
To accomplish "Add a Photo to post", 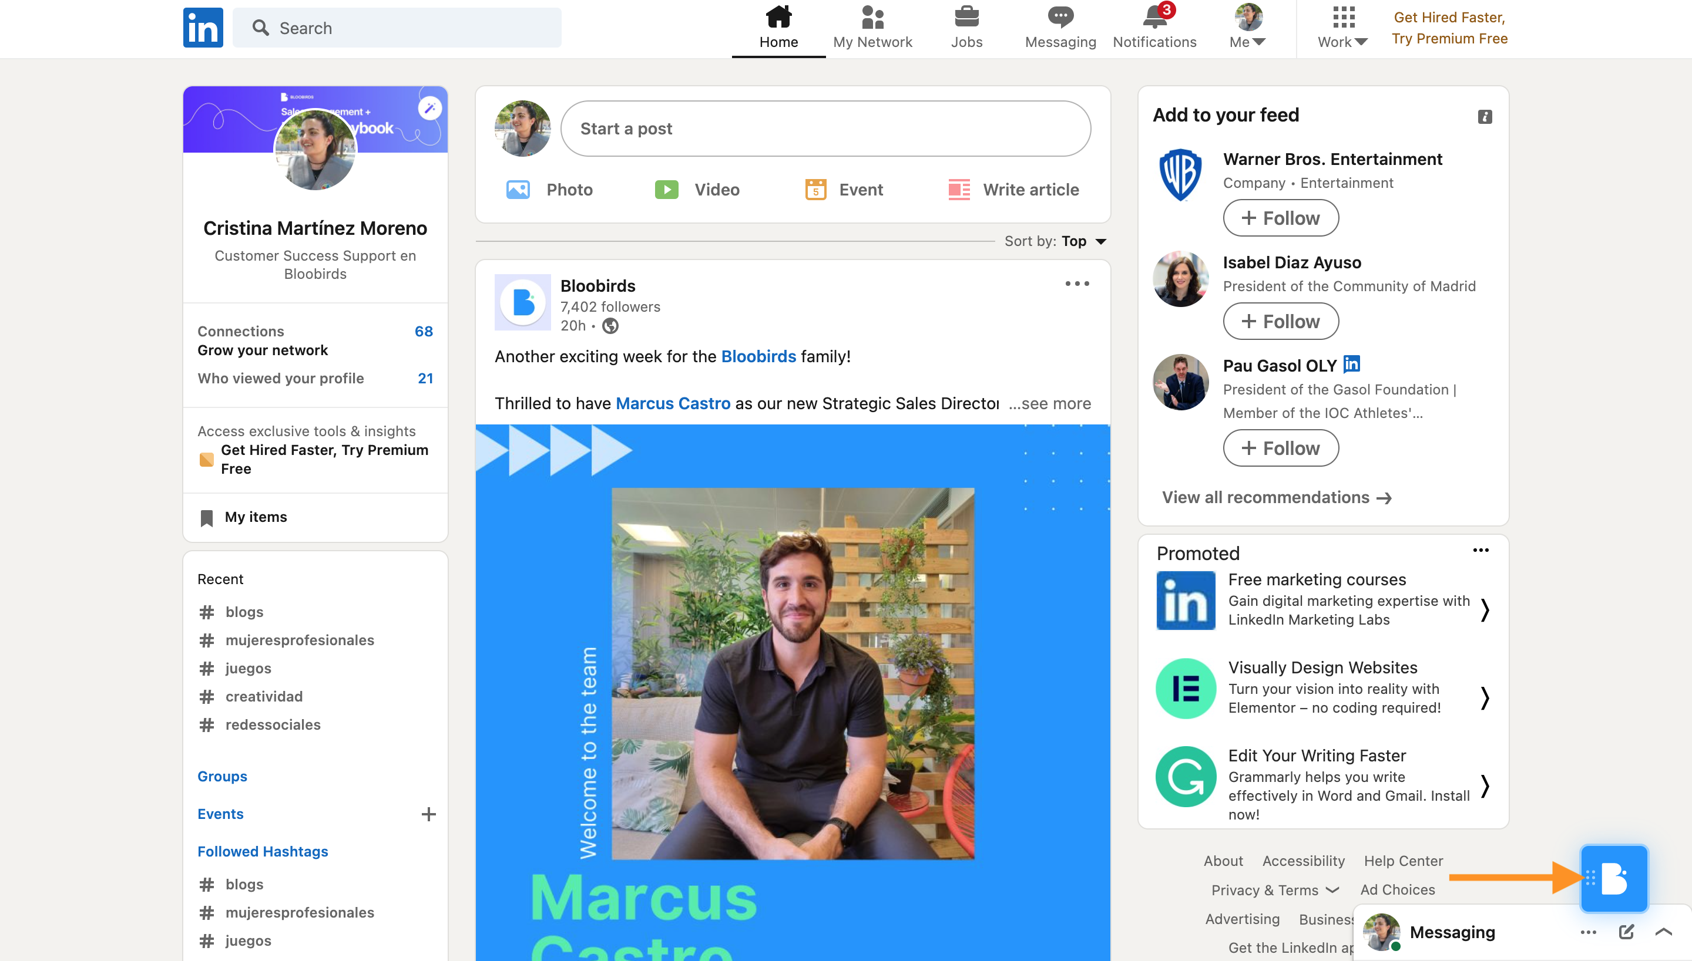I will click(549, 190).
